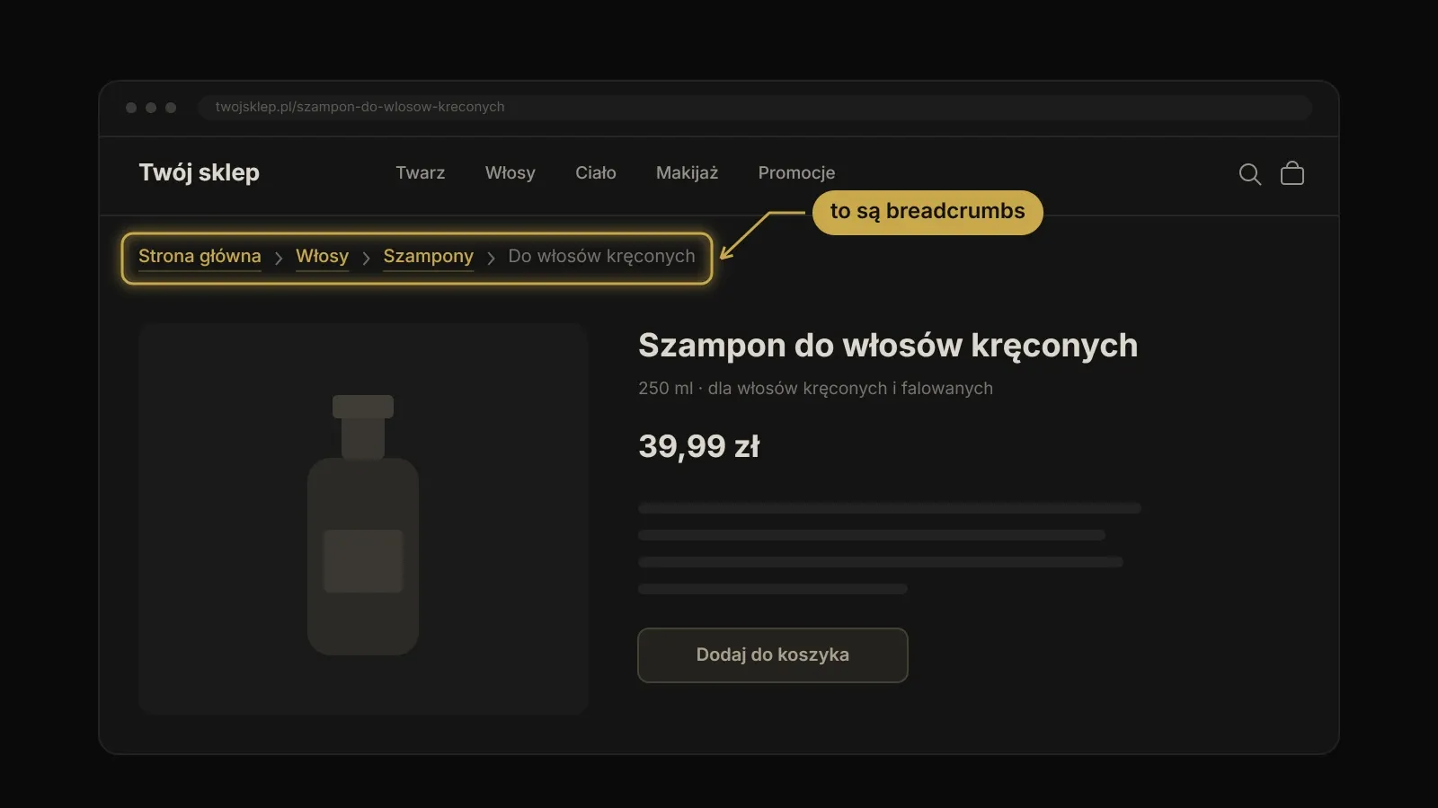Click Do włosów kręconych breadcrumb text

(x=601, y=257)
